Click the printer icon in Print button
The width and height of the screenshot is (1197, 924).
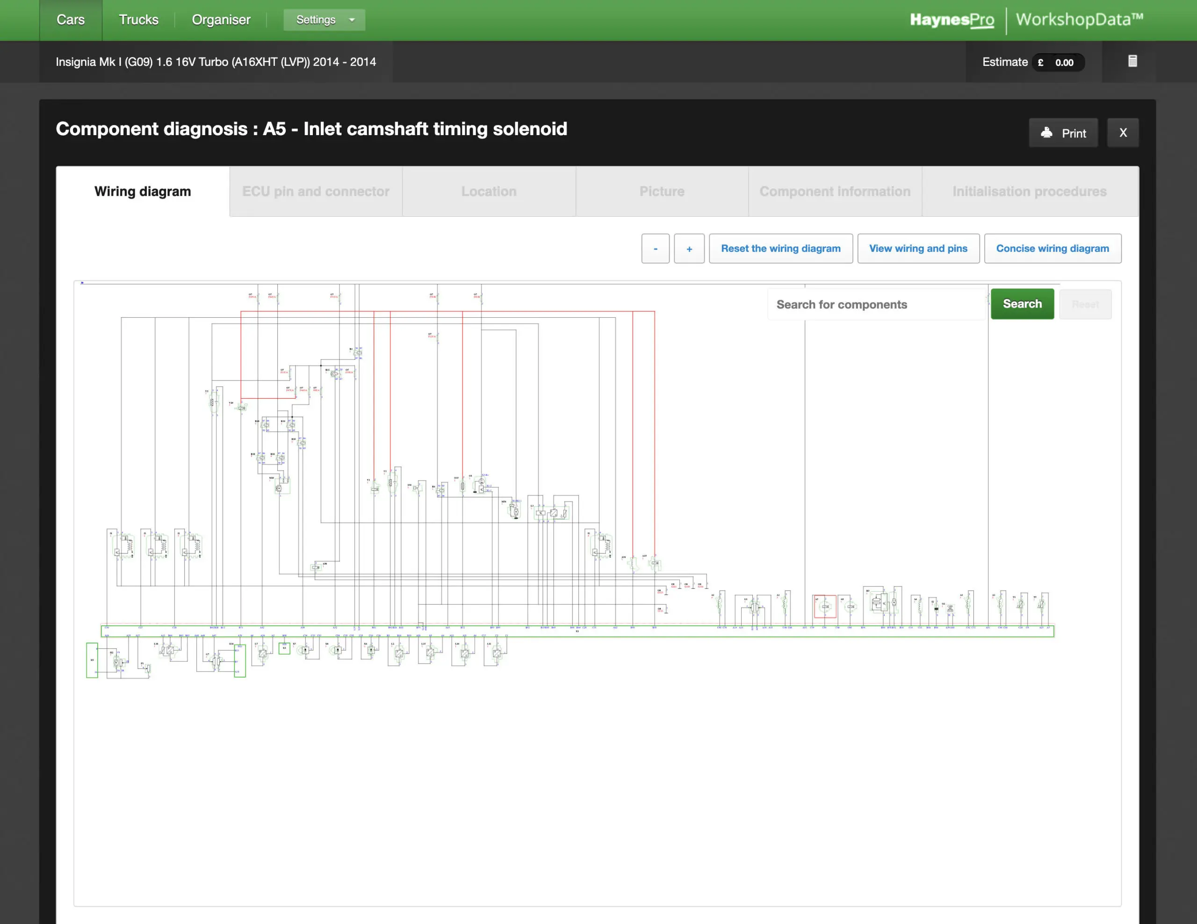pos(1046,133)
